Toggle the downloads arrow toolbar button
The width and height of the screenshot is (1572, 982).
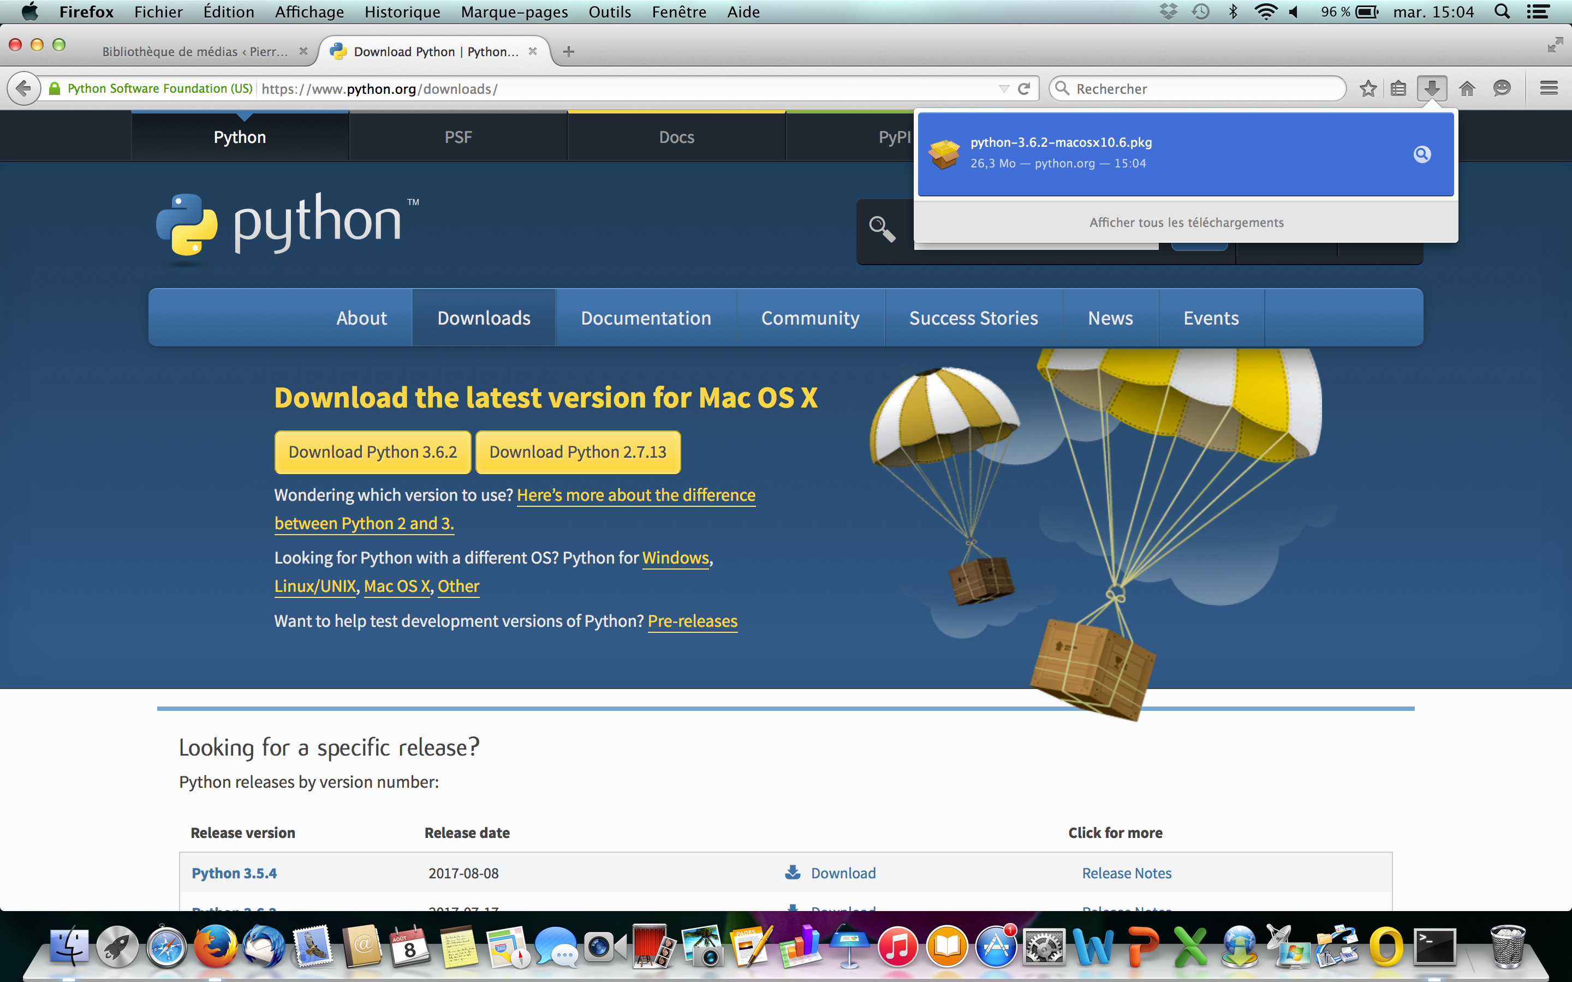point(1432,88)
